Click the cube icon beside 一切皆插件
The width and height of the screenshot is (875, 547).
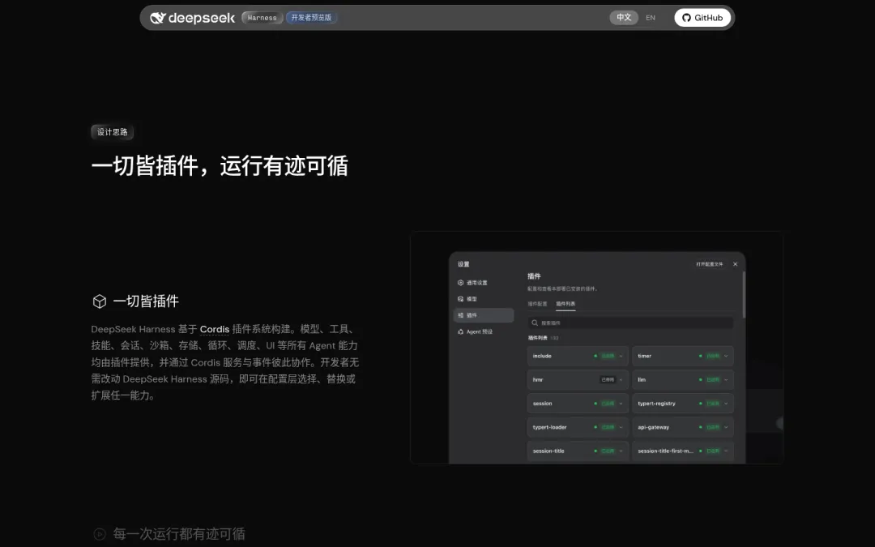(100, 301)
